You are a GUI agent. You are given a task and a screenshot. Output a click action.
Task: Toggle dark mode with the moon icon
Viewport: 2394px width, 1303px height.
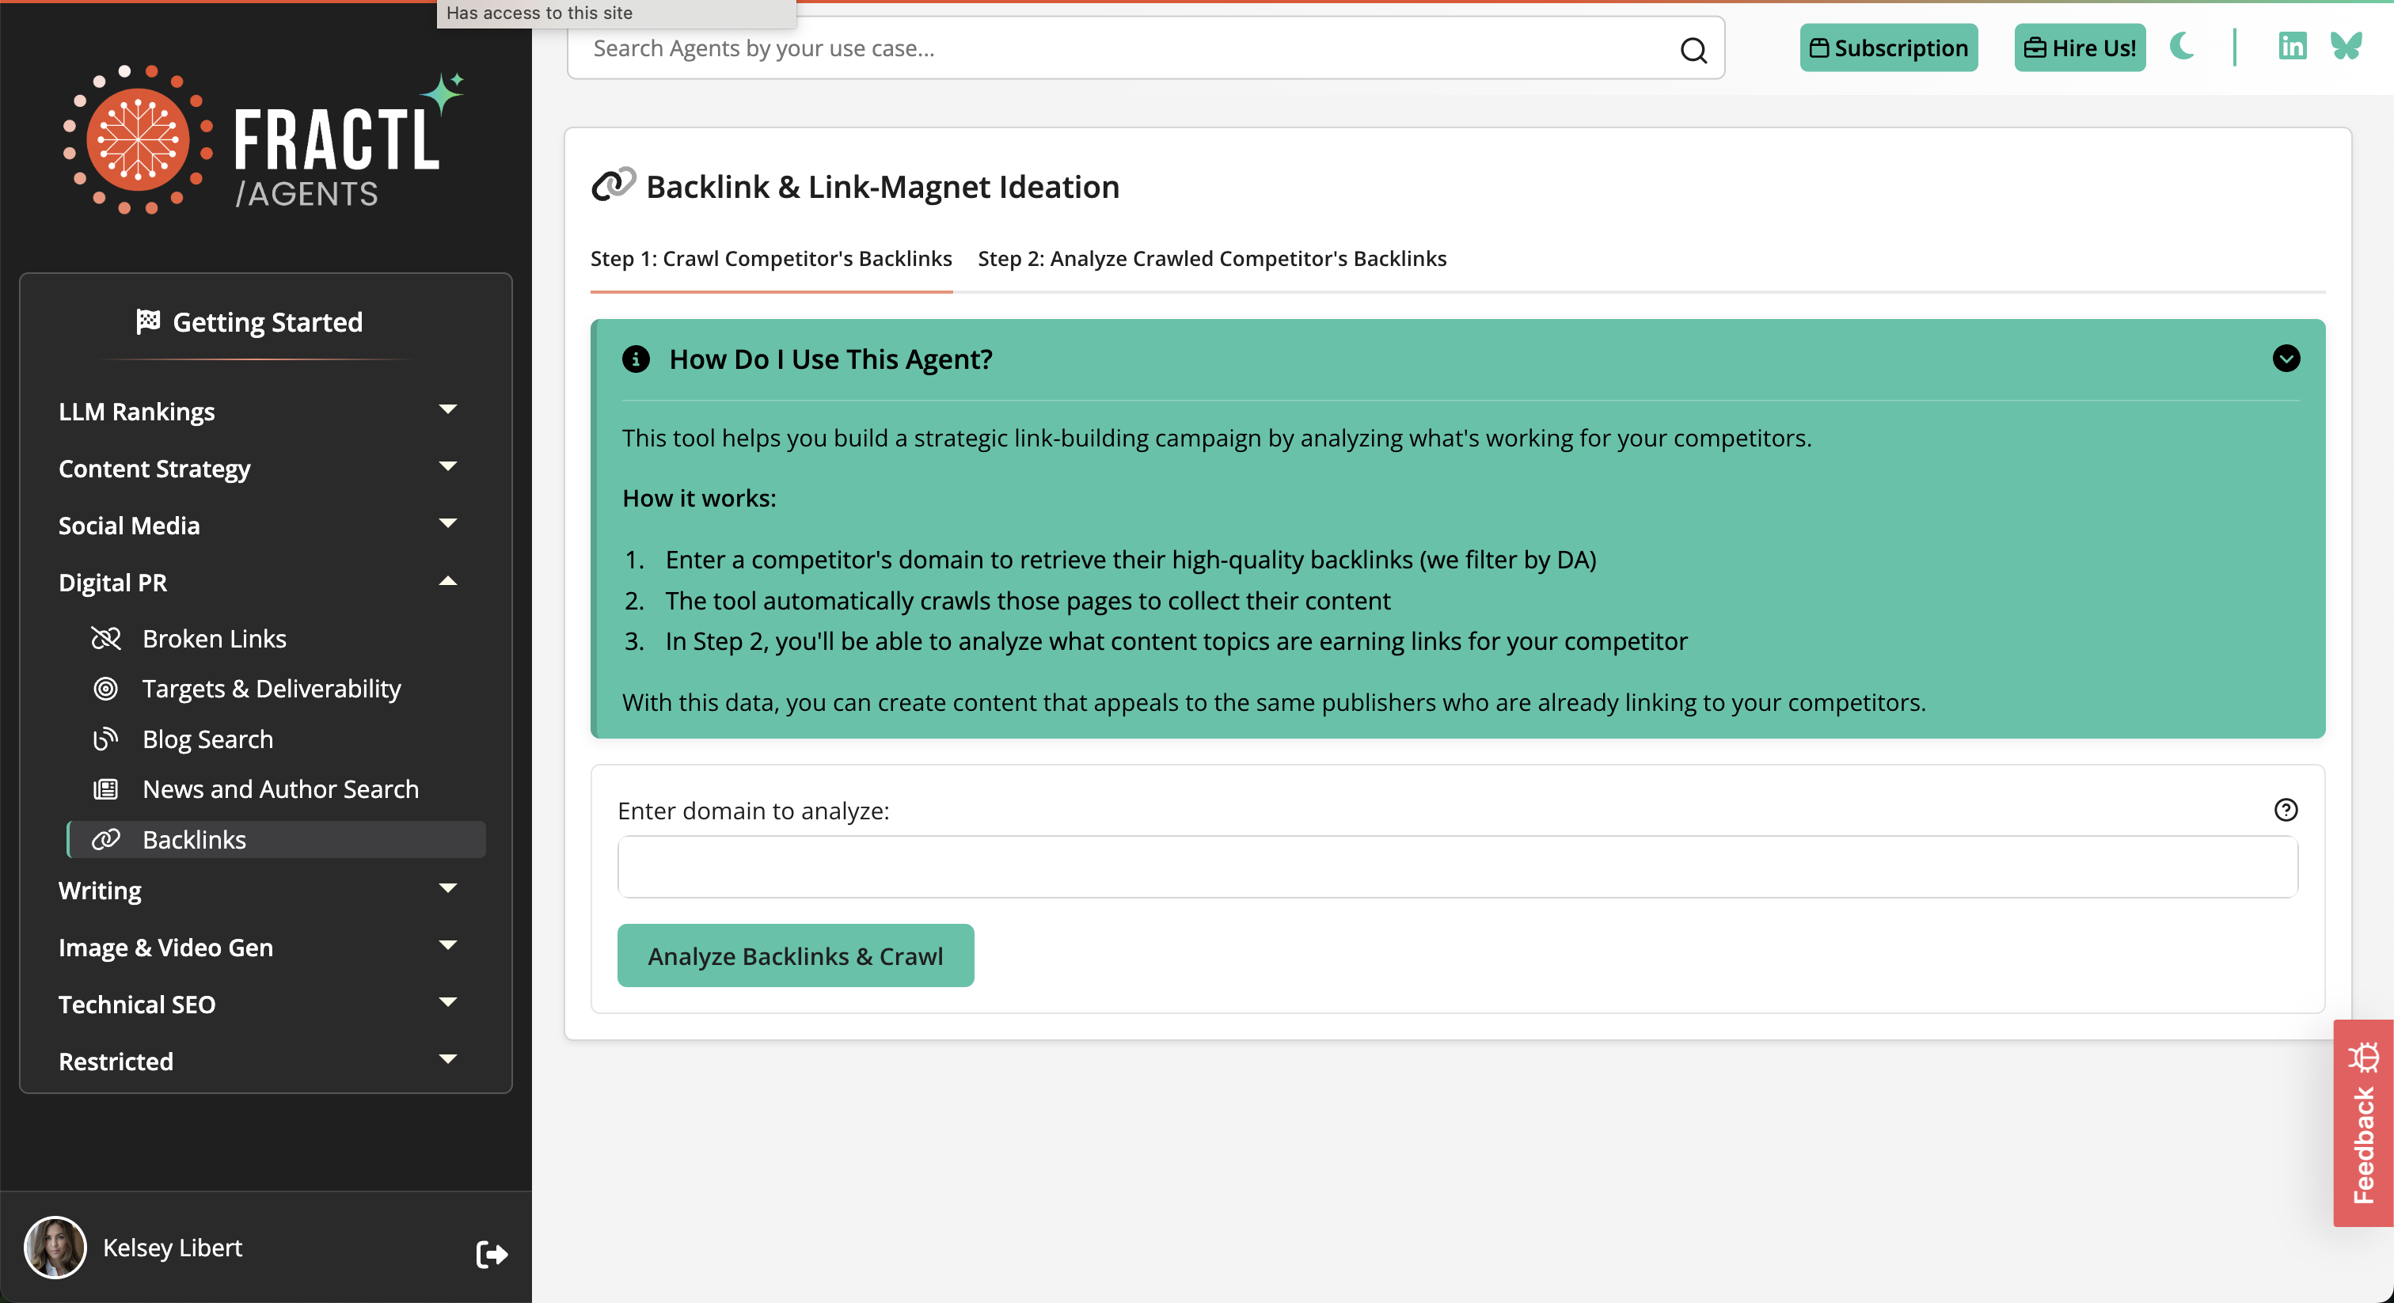pos(2181,47)
